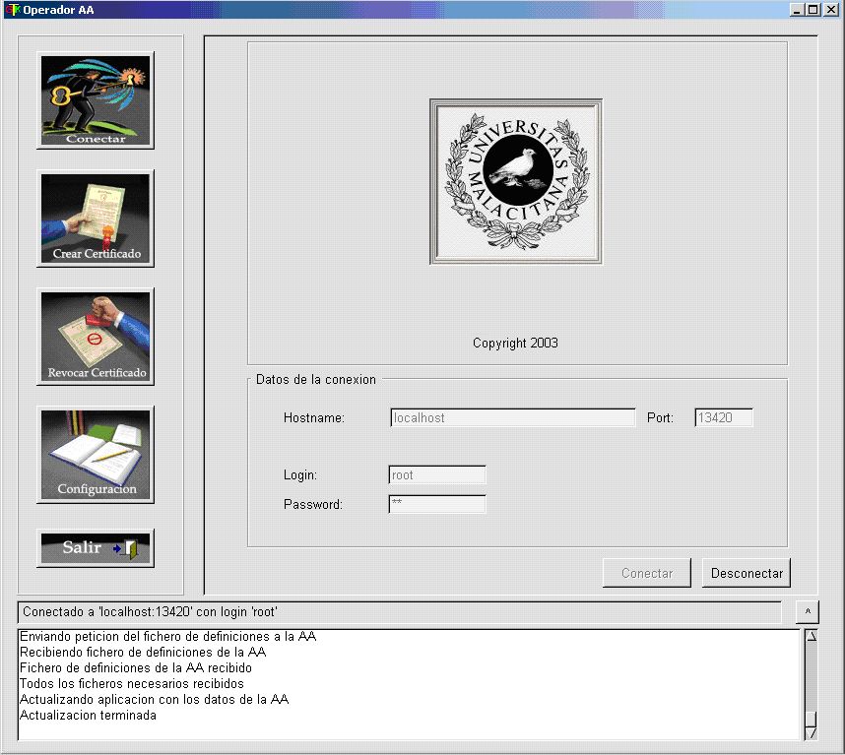Click the Universitas Malacitana logo image
845x755 pixels.
(515, 181)
